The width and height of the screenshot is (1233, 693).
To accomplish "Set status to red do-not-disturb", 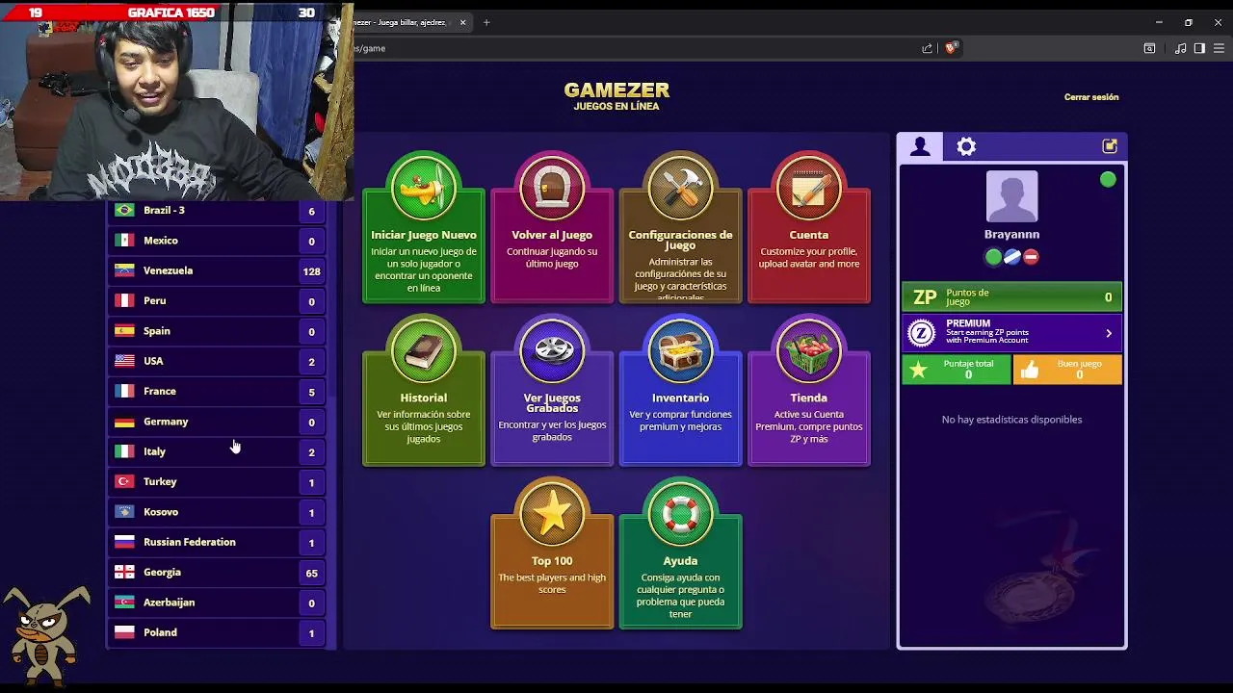I will 1031,257.
